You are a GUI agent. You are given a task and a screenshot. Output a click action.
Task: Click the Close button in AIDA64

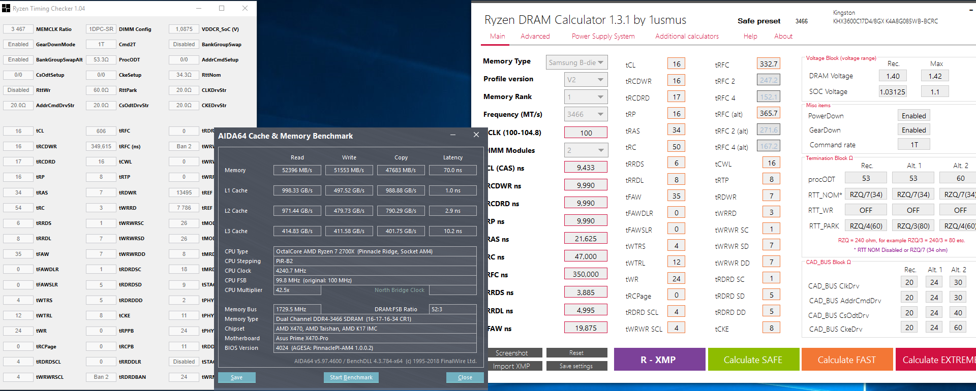coord(465,377)
